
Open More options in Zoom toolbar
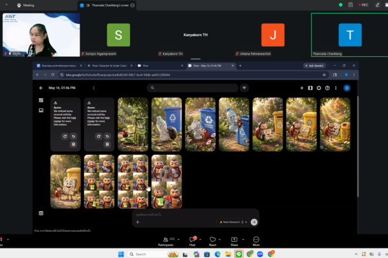coord(256,241)
